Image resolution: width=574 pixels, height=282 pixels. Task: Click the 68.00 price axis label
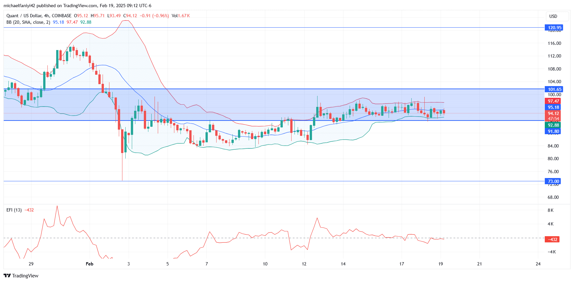(x=553, y=197)
